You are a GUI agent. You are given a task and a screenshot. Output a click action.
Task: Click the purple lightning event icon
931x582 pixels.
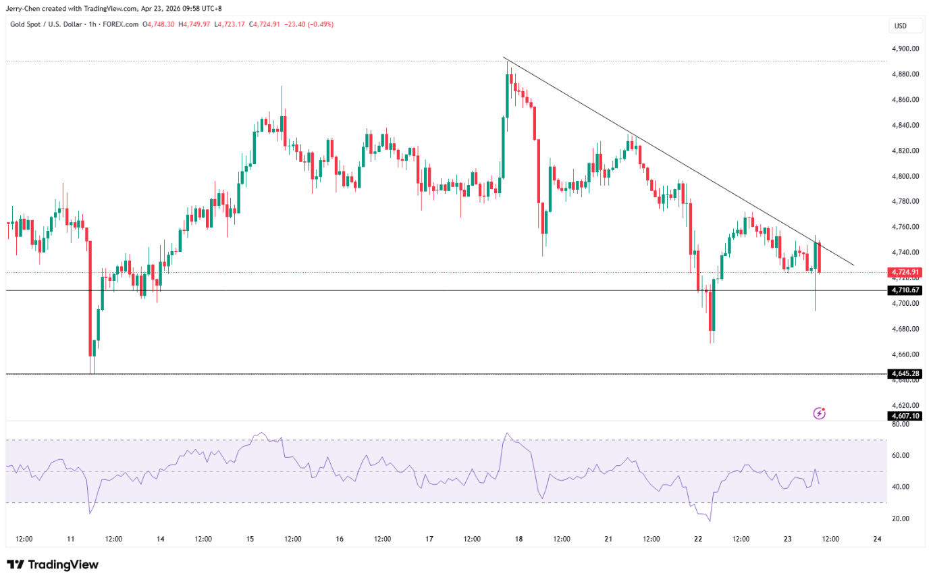tap(820, 413)
